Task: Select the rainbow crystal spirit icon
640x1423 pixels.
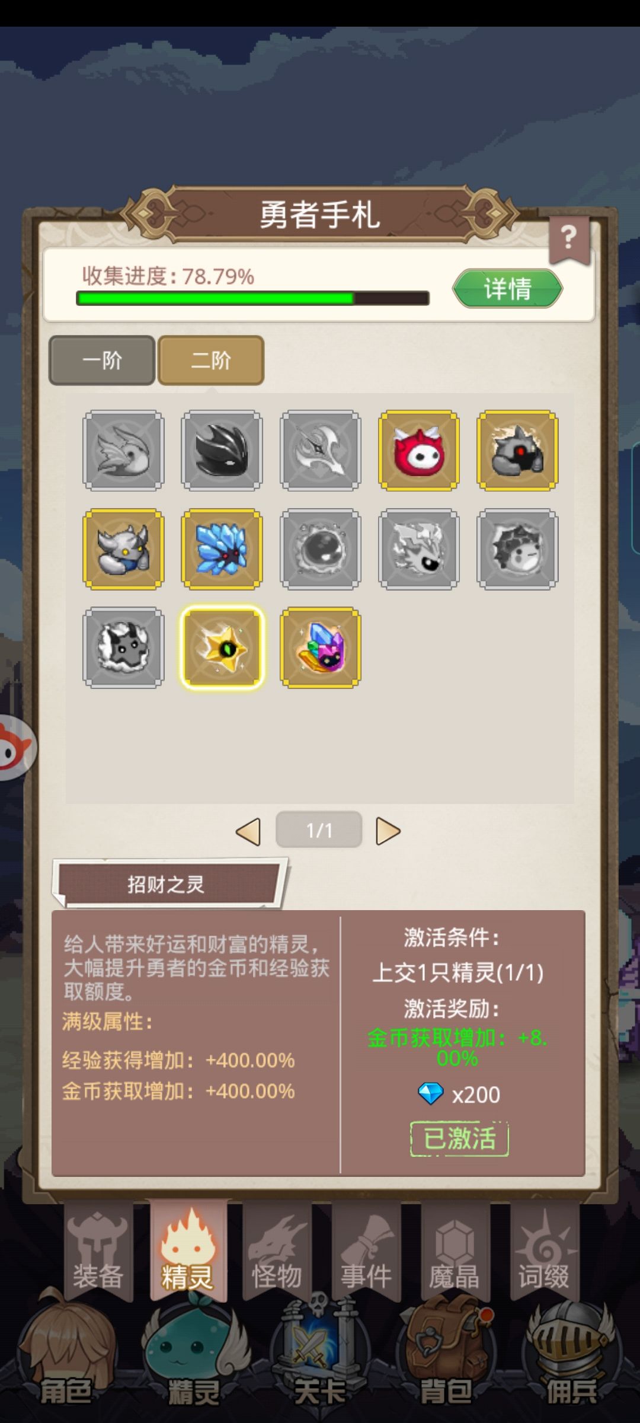Action: point(320,647)
